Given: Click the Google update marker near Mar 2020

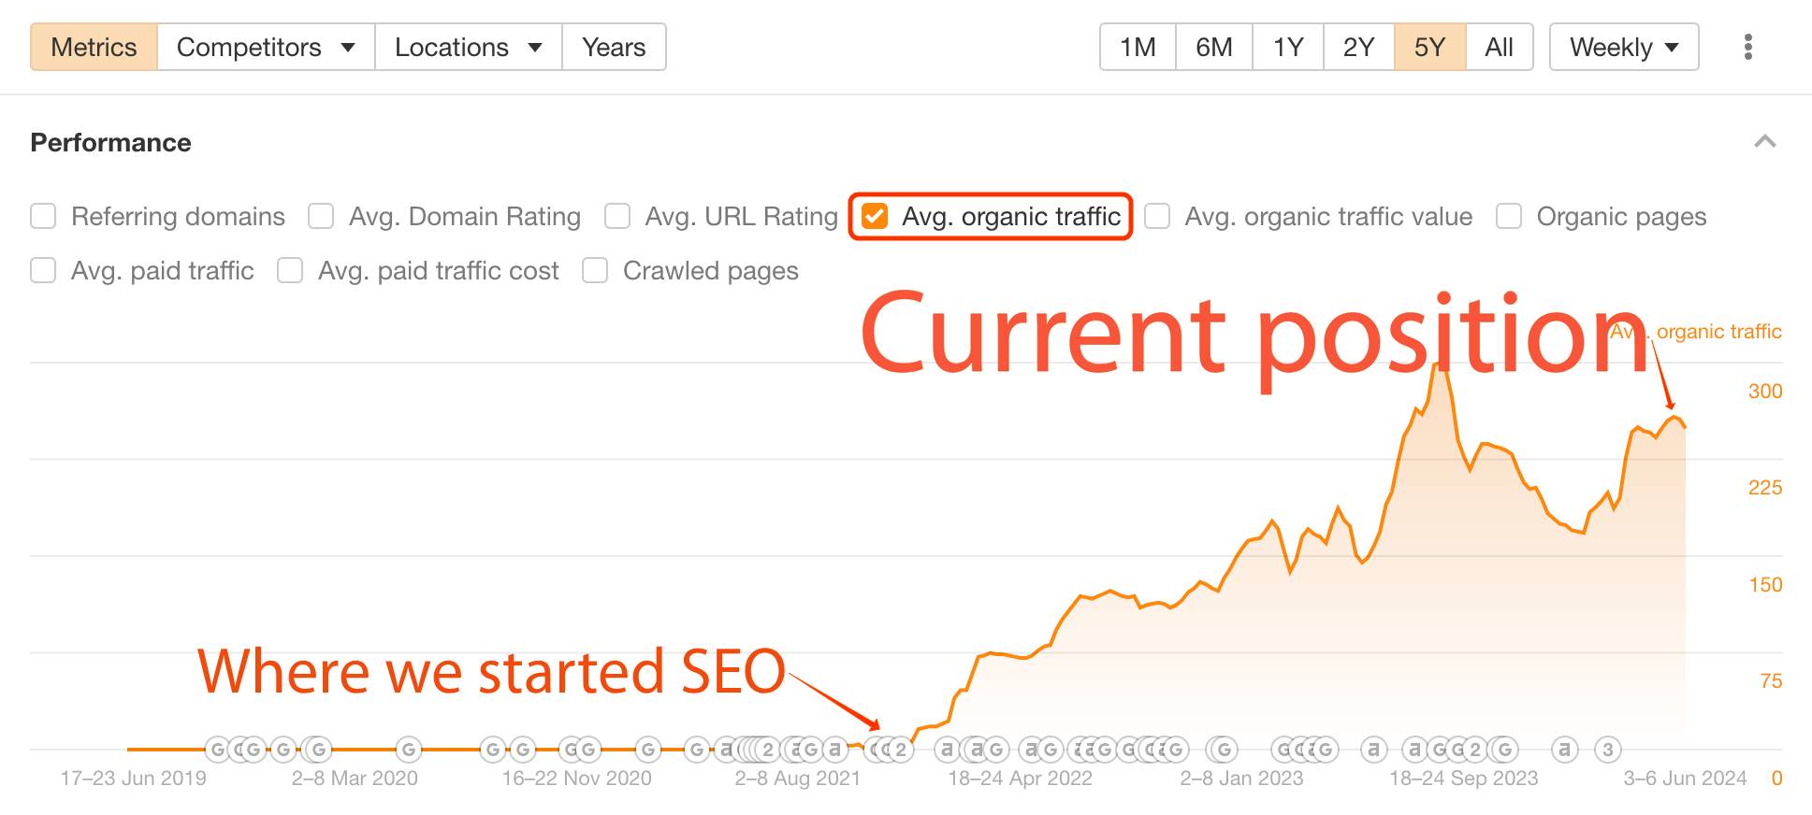Looking at the screenshot, I should (408, 749).
